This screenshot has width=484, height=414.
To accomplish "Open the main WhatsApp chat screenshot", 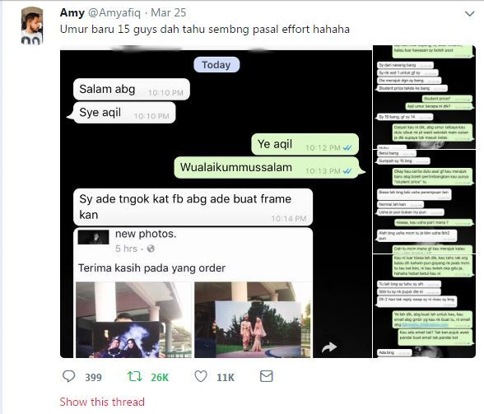I will (216, 202).
